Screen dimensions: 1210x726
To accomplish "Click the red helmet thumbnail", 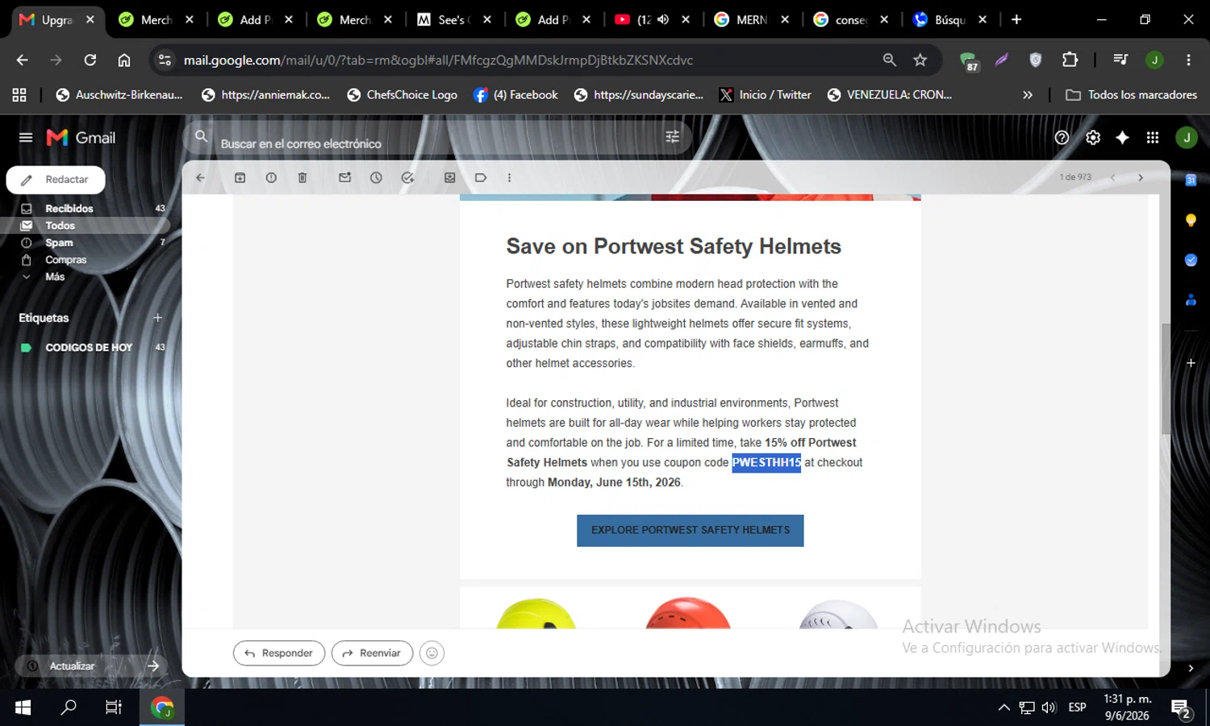I will coord(688,613).
